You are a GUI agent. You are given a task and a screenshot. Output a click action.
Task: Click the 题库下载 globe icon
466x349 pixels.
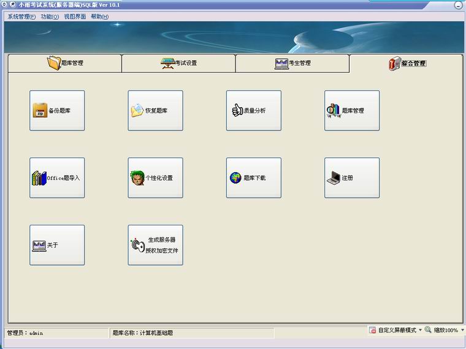[x=235, y=178]
